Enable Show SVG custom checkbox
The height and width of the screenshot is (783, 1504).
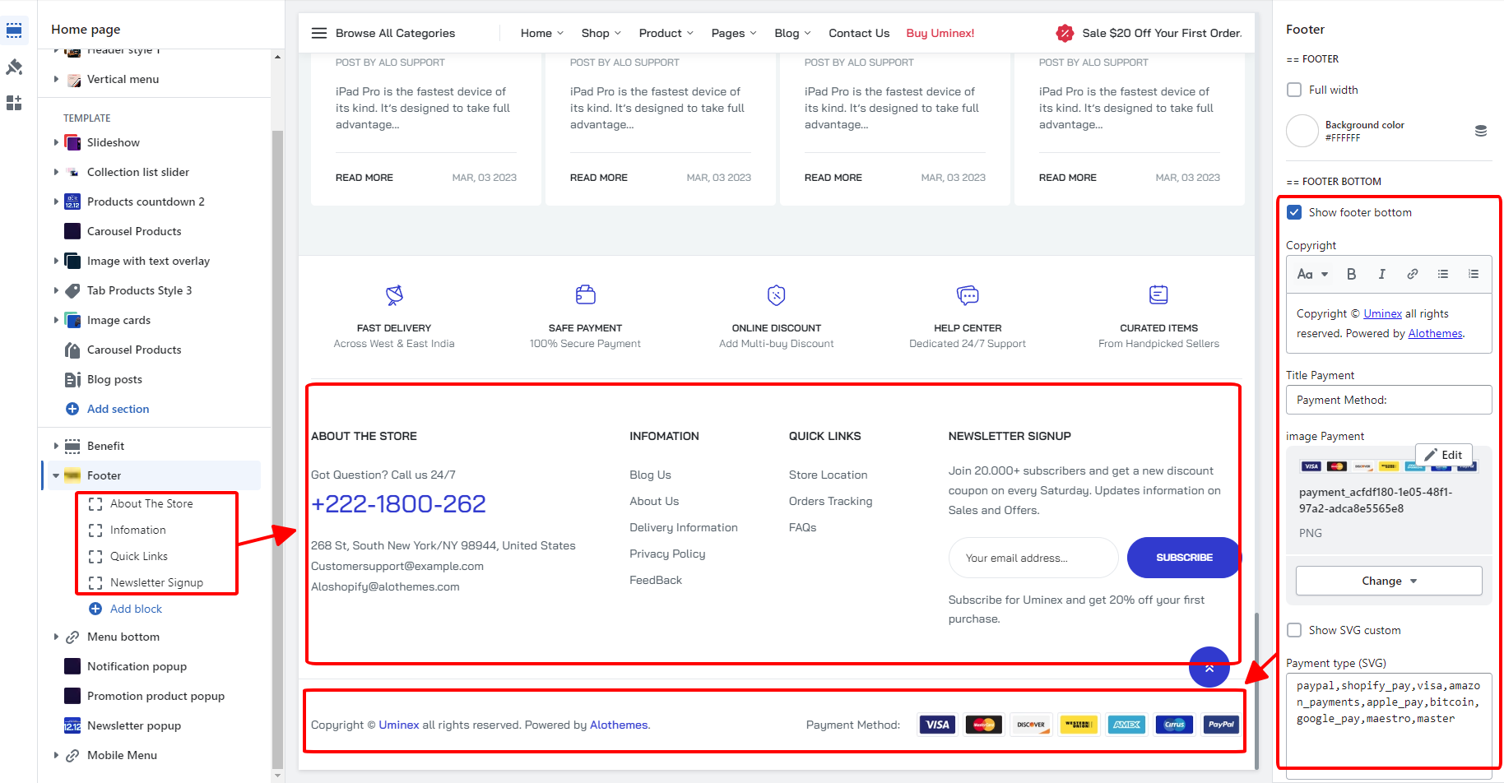click(1294, 630)
